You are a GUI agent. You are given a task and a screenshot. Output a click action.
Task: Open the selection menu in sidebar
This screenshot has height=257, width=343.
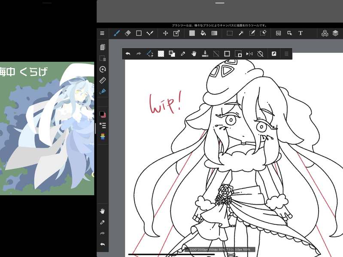103,58
